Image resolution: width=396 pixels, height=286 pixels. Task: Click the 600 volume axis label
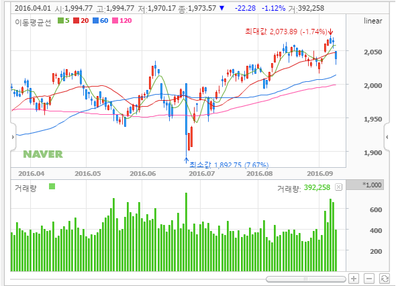pos(376,209)
